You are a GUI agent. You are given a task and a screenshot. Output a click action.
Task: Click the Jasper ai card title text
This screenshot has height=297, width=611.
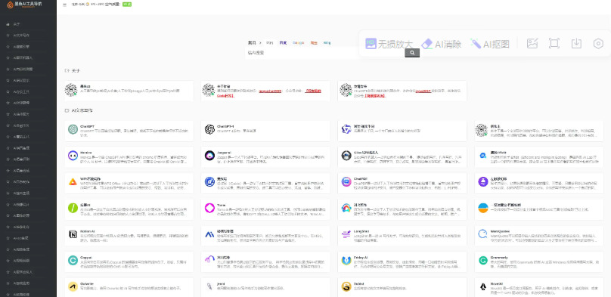tap(224, 153)
